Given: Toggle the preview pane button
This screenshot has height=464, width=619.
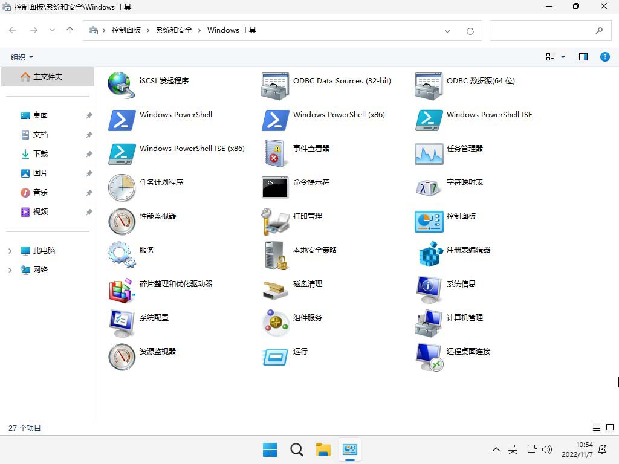Looking at the screenshot, I should click(583, 57).
